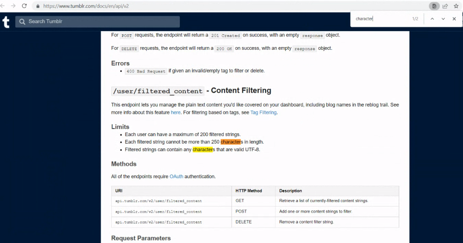Click the magnifier icon in Search Tumblr
463x243 pixels.
click(x=22, y=21)
